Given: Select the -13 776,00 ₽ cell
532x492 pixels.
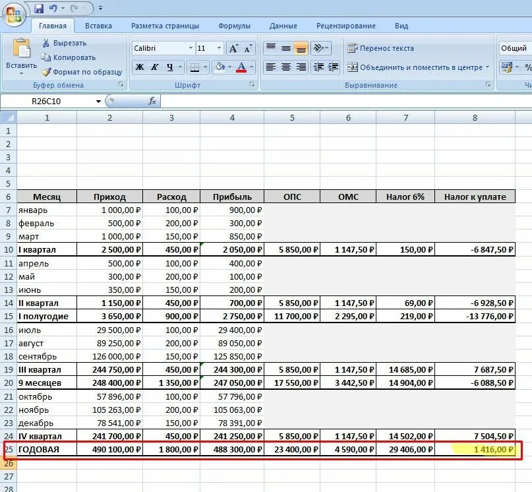Looking at the screenshot, I should [x=475, y=316].
